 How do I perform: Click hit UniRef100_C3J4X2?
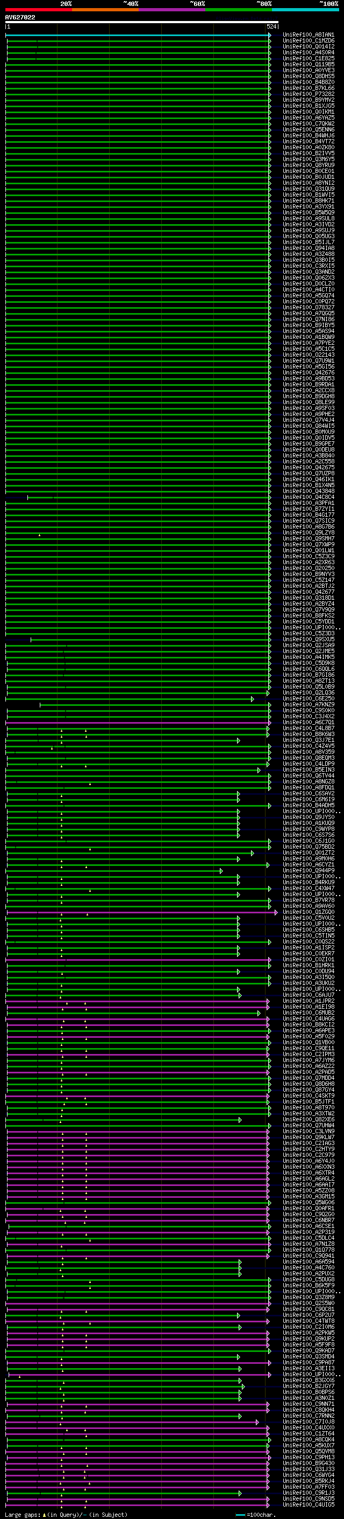point(309,716)
